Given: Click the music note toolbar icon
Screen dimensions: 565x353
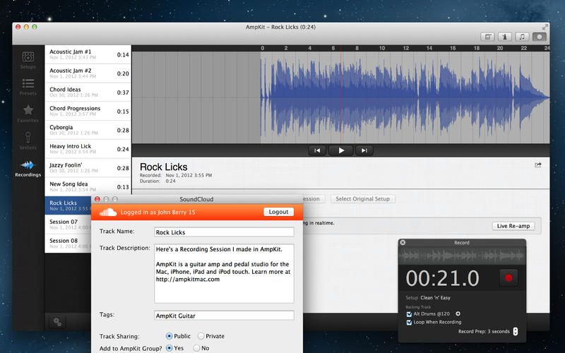Looking at the screenshot, I should coord(522,37).
